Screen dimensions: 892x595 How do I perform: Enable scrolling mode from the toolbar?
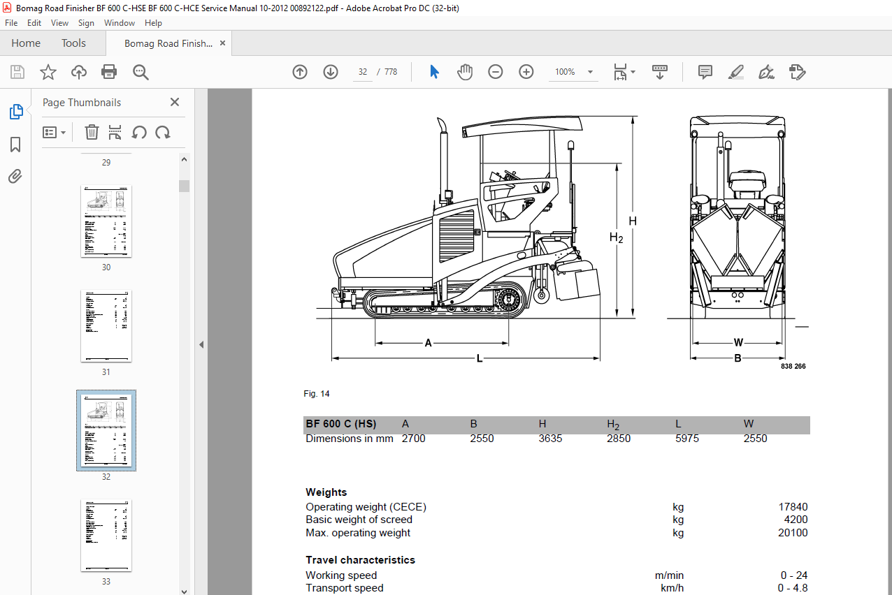click(660, 72)
